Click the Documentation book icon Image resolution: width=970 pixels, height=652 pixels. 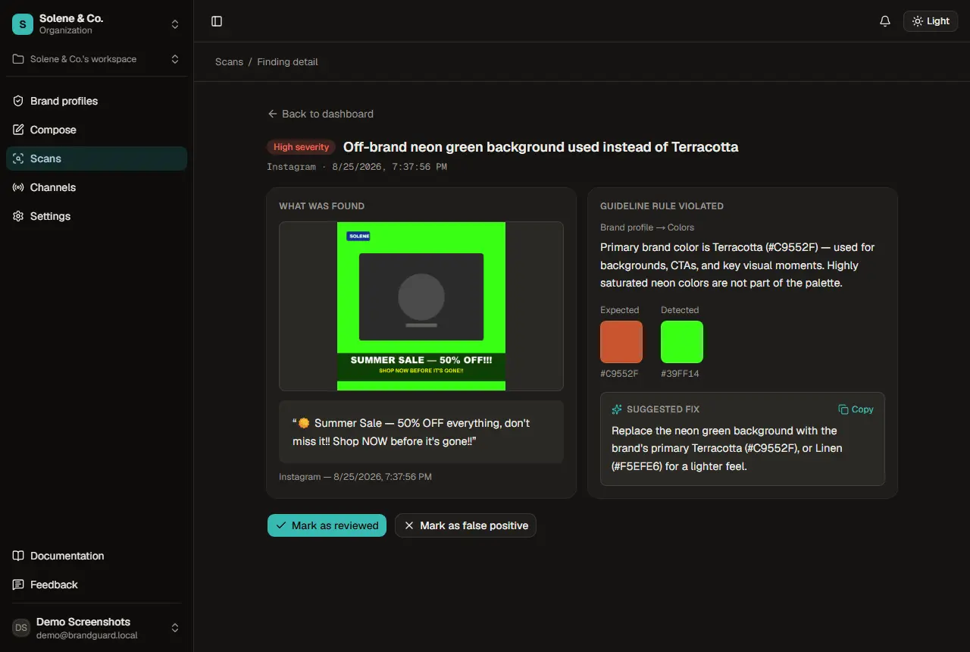18,556
